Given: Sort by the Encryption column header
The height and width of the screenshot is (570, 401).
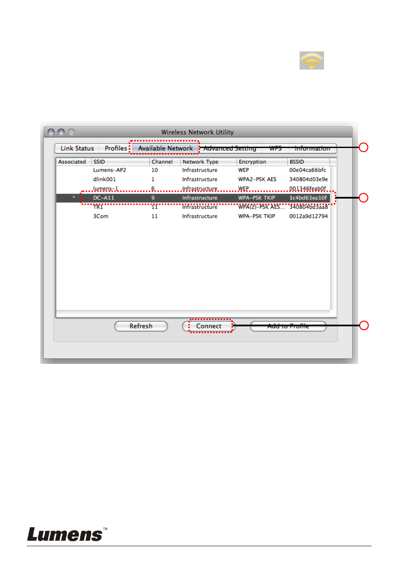Looking at the screenshot, I should point(262,162).
